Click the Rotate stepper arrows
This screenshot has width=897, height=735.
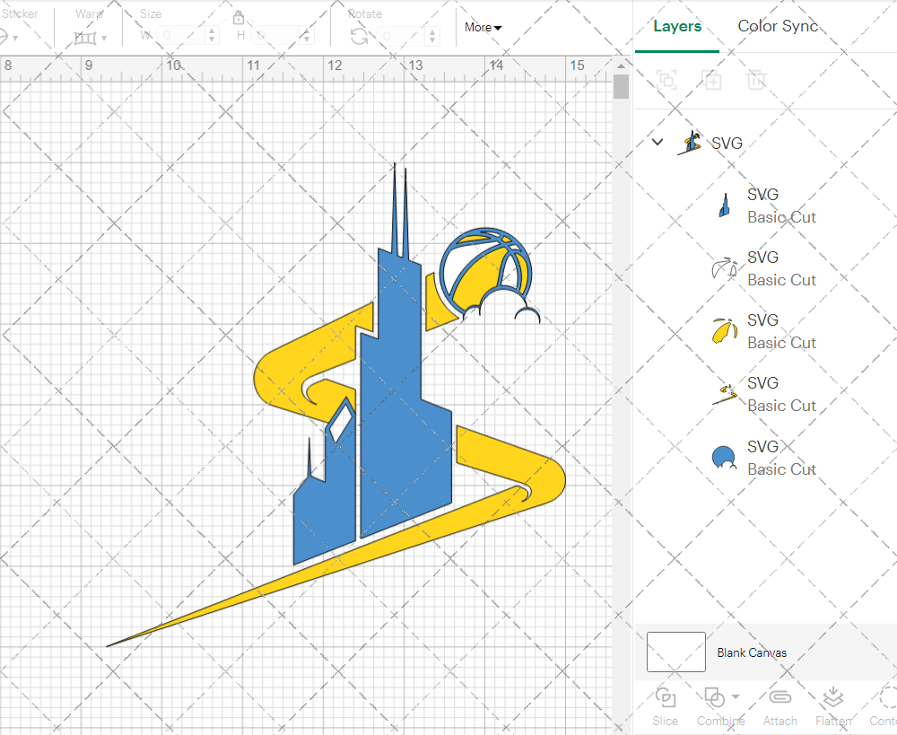point(432,36)
